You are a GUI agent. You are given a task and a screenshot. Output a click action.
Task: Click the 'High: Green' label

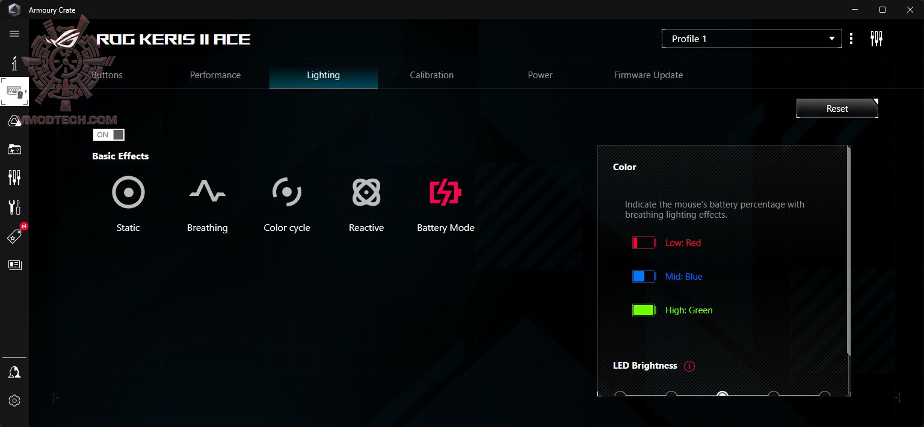tap(689, 310)
